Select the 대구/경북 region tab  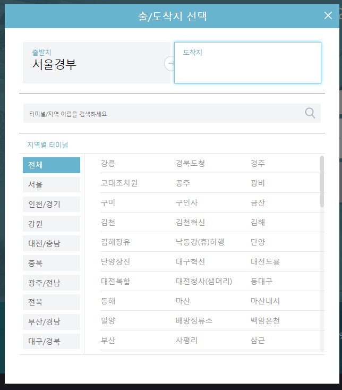coord(52,342)
